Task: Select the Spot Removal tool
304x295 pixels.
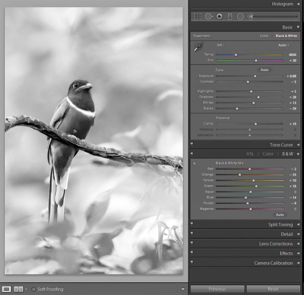Action: pos(209,16)
